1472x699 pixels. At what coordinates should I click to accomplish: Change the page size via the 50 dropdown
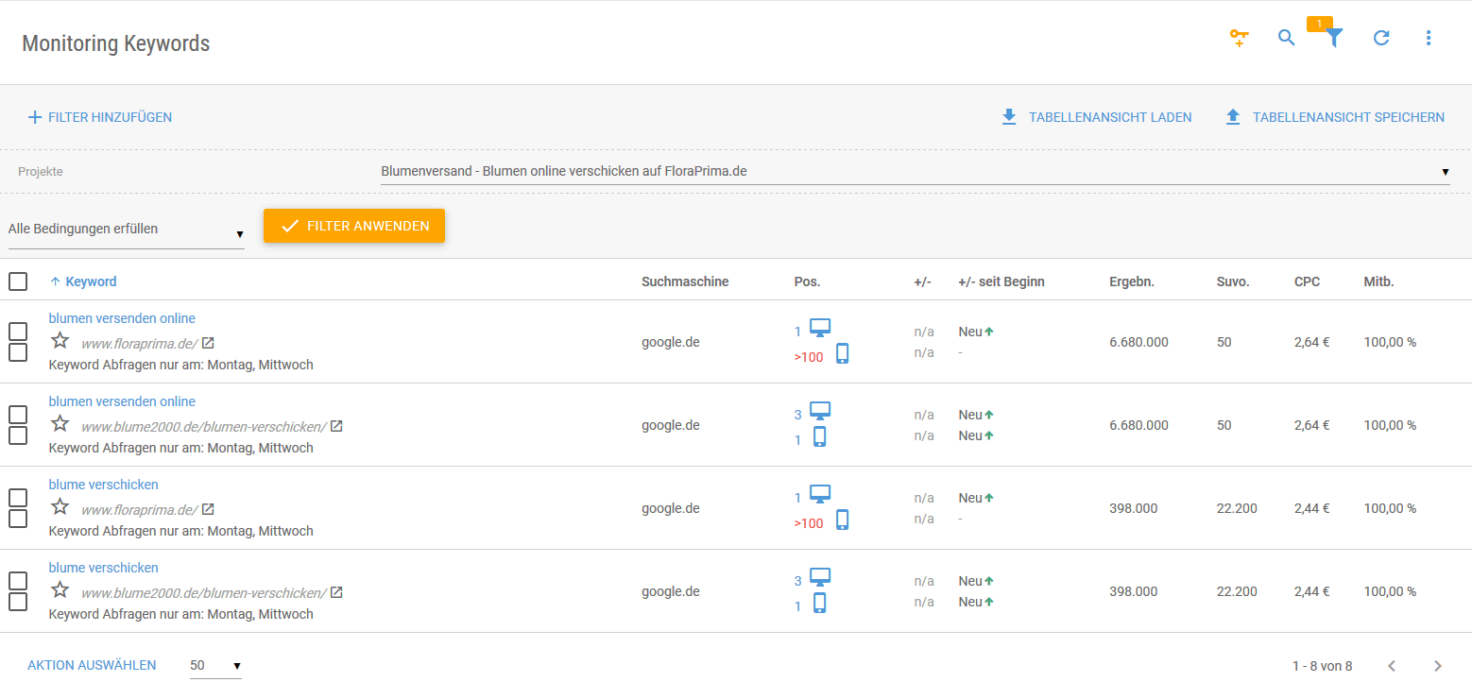click(215, 665)
